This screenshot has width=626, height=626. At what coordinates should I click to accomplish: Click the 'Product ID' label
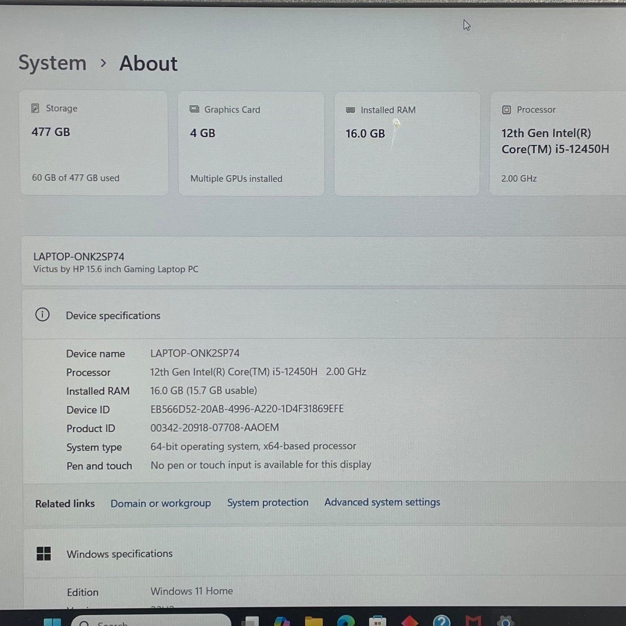coord(91,428)
